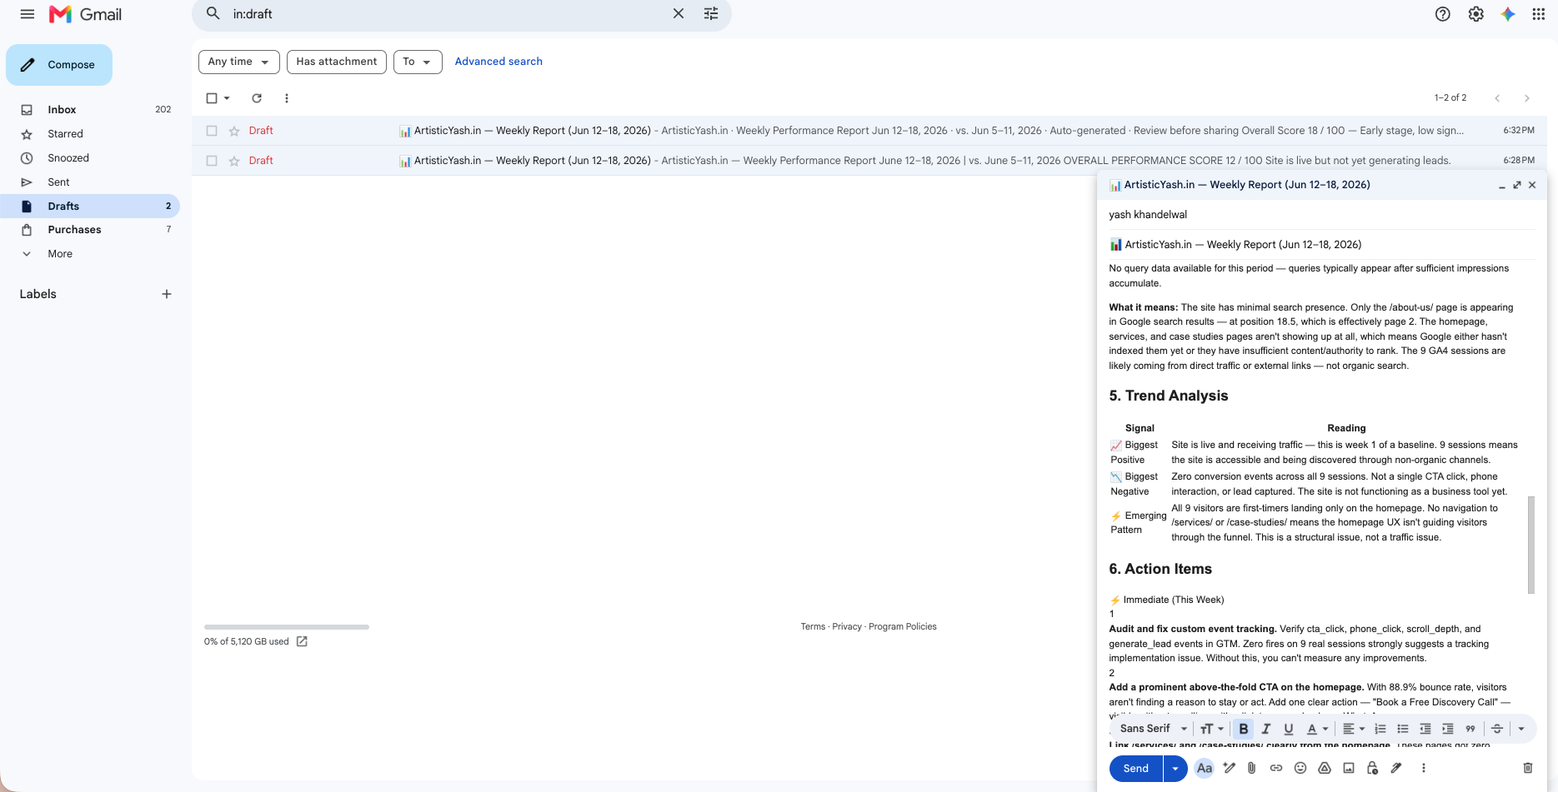Toggle italic formatting in compose toolbar
Image resolution: width=1558 pixels, height=792 pixels.
tap(1266, 729)
